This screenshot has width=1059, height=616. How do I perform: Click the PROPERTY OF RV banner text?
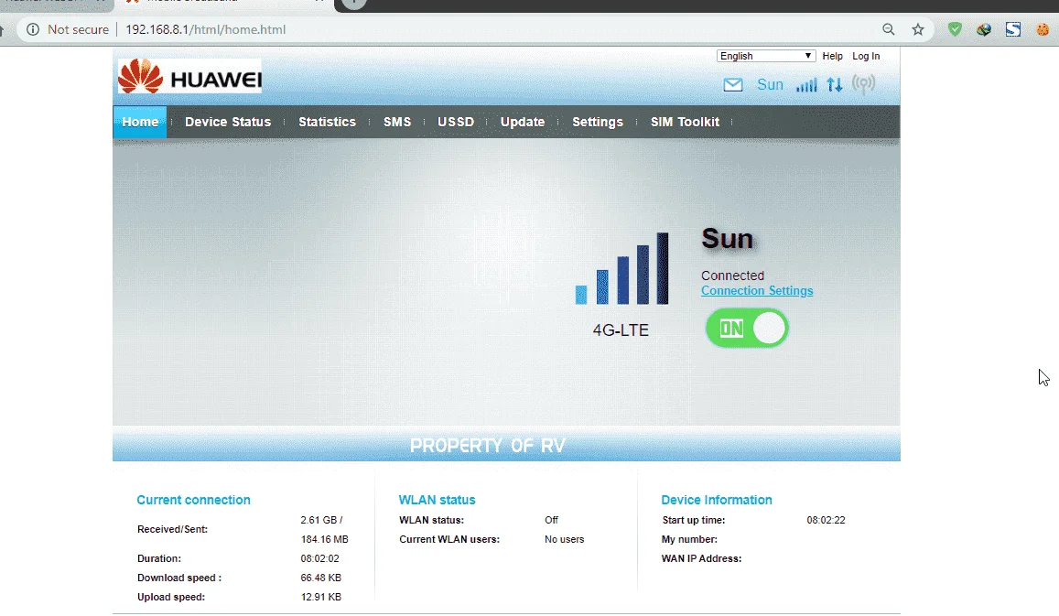[x=488, y=446]
